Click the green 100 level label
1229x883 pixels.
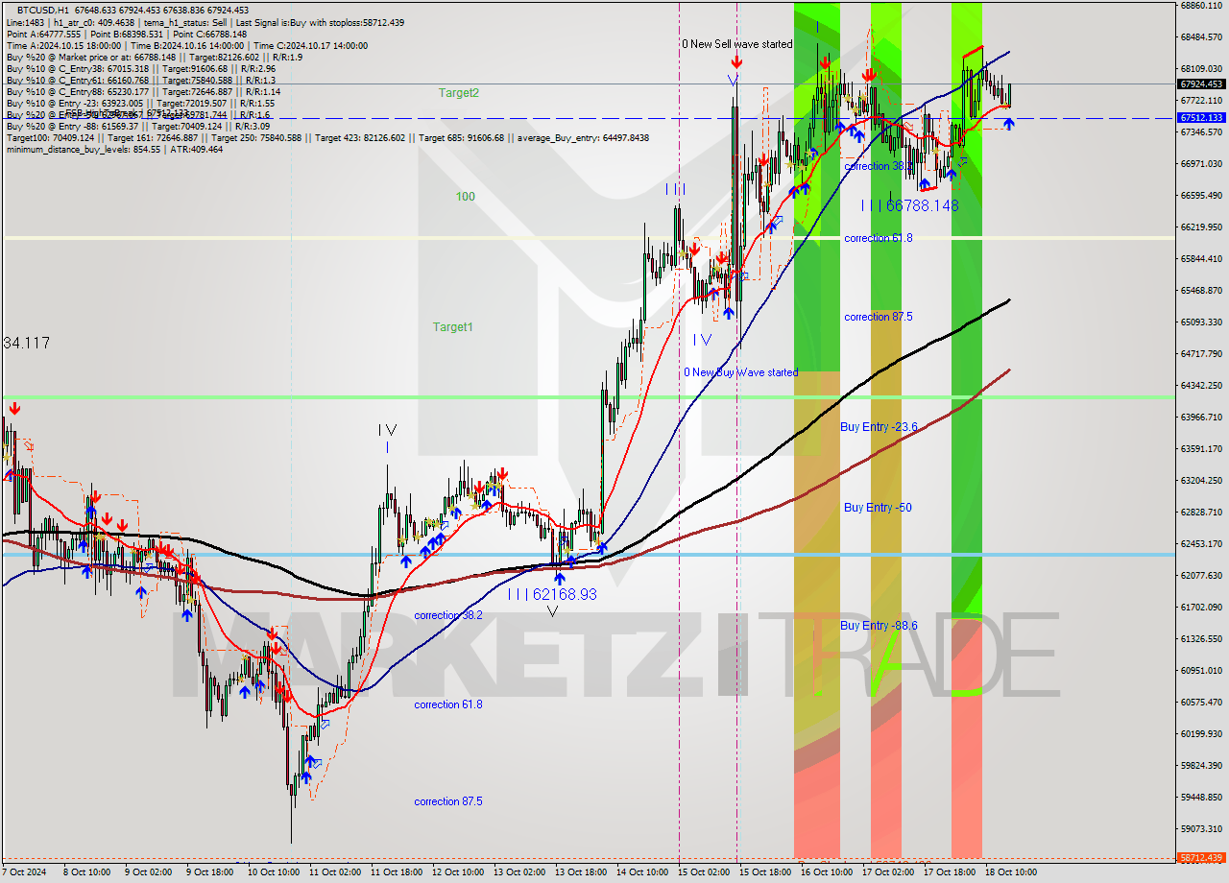(x=466, y=197)
